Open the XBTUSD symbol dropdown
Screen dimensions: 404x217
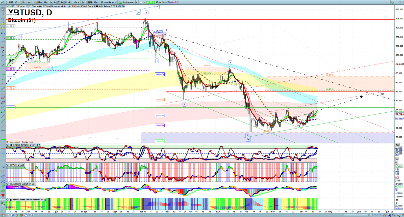click(x=14, y=2)
